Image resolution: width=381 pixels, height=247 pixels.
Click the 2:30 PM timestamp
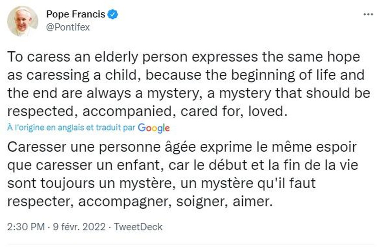pyautogui.click(x=25, y=227)
